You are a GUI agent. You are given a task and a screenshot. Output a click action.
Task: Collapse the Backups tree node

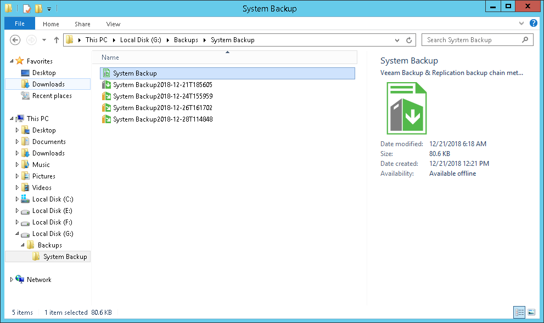pyautogui.click(x=23, y=245)
